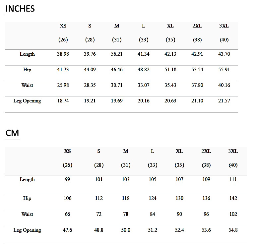Click the 50.0 leg opening value

126,230
